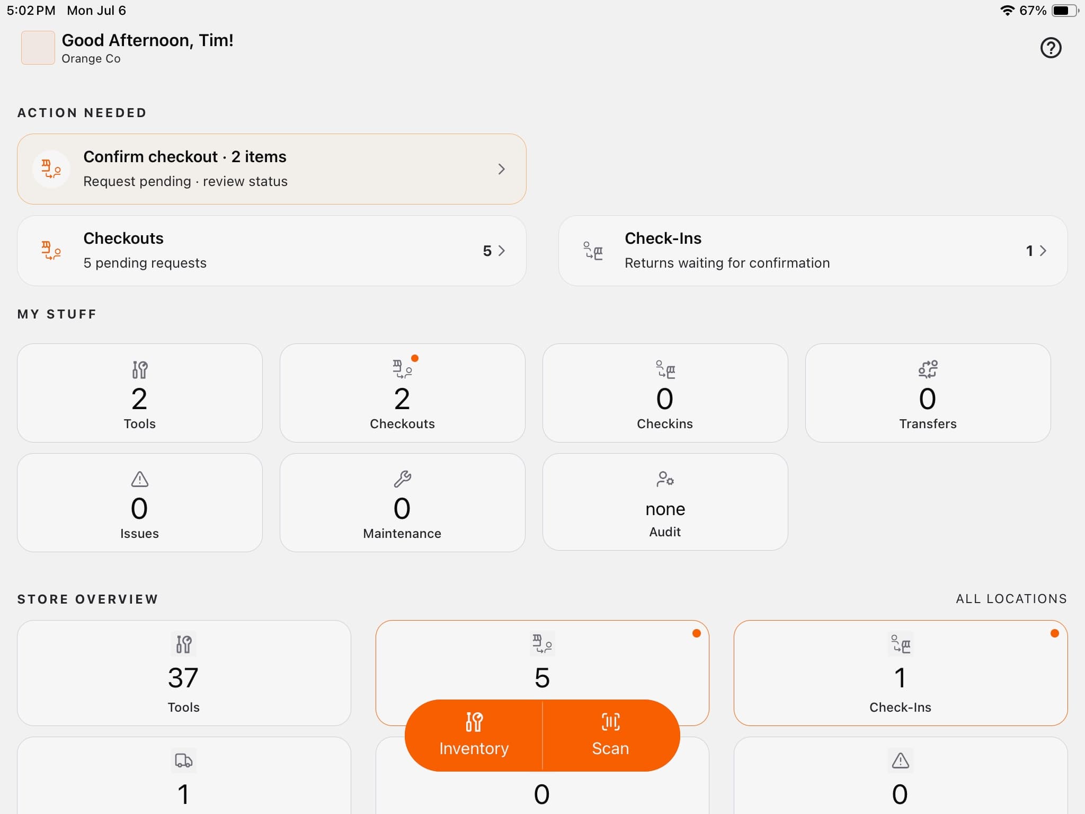Click the Confirm checkout cart icon
This screenshot has height=814, width=1085.
(x=51, y=169)
